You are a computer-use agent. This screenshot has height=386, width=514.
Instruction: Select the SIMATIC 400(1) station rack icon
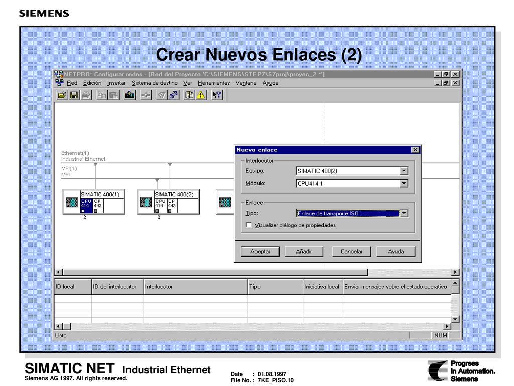click(x=71, y=202)
